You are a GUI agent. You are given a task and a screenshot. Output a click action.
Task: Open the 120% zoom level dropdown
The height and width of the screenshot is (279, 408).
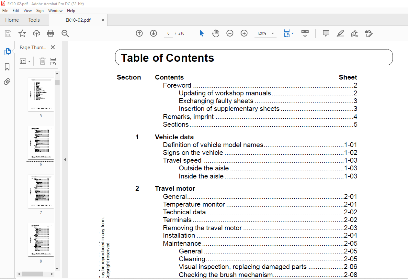pyautogui.click(x=273, y=33)
